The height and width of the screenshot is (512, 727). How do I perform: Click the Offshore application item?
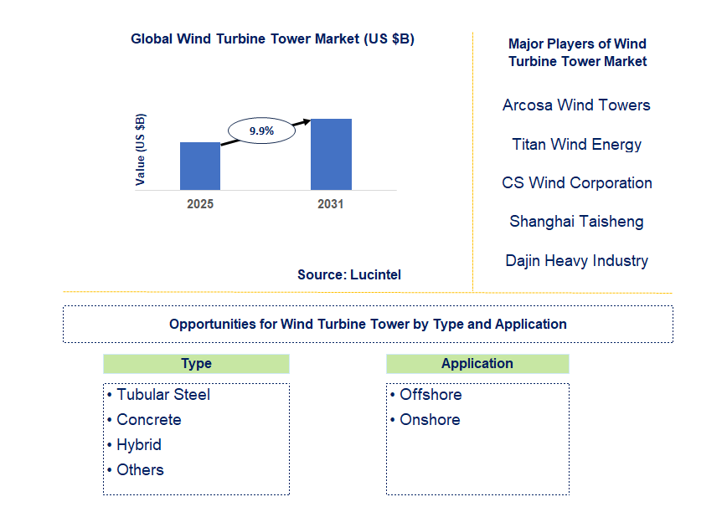point(430,395)
